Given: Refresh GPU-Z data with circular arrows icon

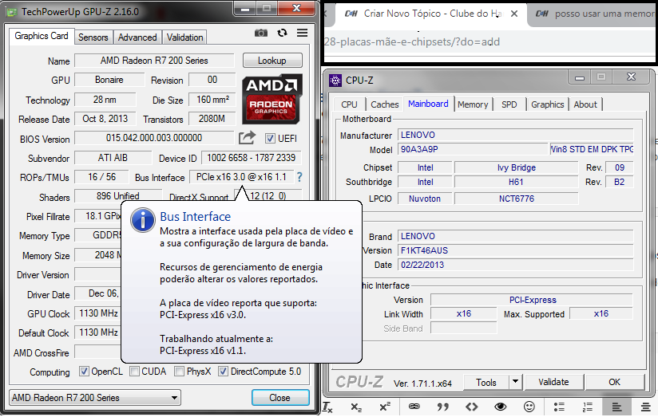Looking at the screenshot, I should [282, 33].
